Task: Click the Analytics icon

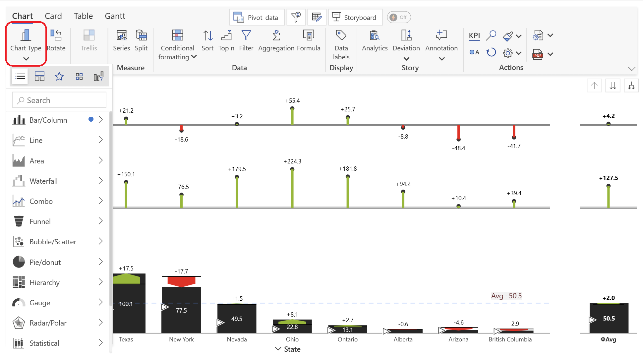Action: click(375, 35)
